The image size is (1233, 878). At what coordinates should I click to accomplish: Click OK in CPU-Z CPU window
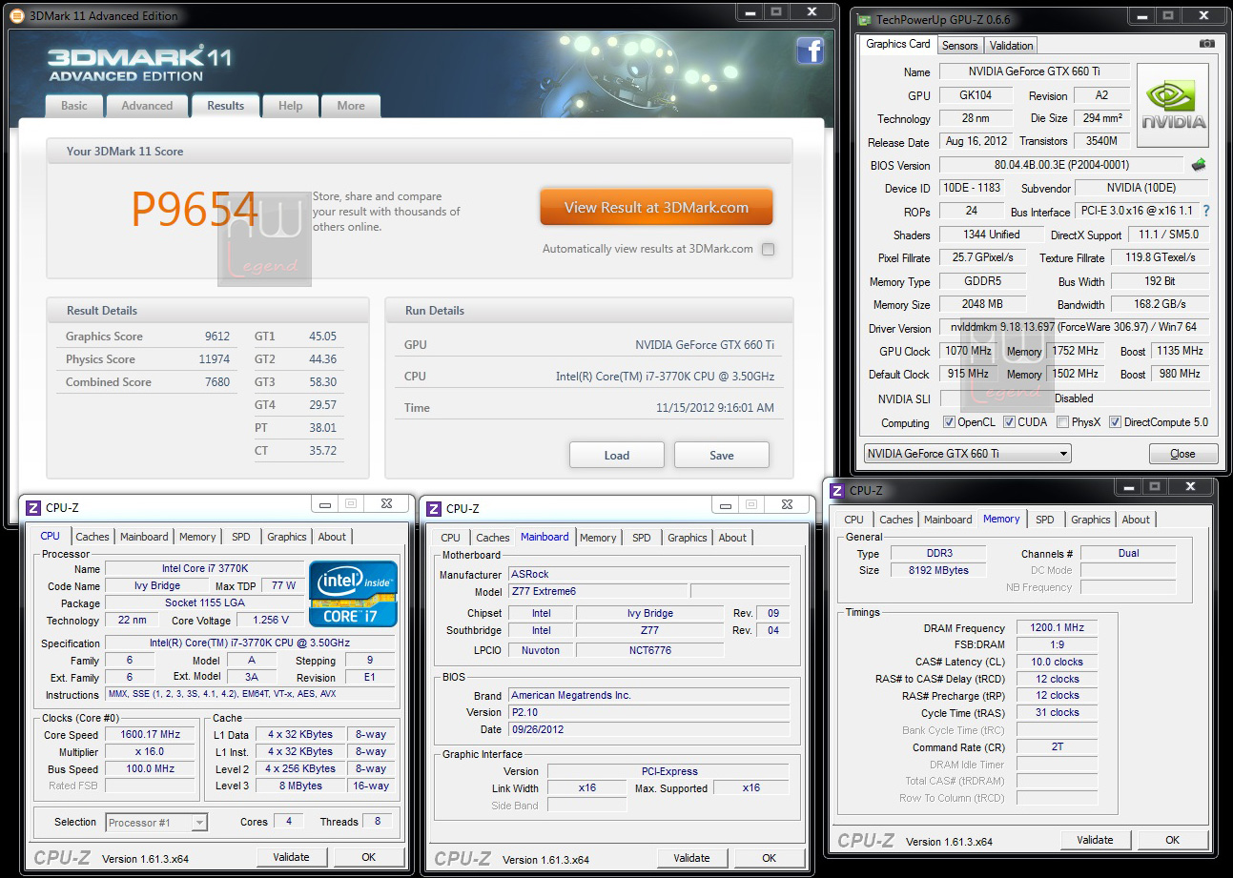tap(368, 857)
